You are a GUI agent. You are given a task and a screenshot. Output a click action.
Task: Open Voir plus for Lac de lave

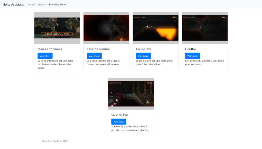[x=143, y=56]
